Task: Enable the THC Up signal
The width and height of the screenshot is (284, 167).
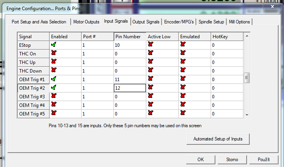Action: click(x=54, y=61)
